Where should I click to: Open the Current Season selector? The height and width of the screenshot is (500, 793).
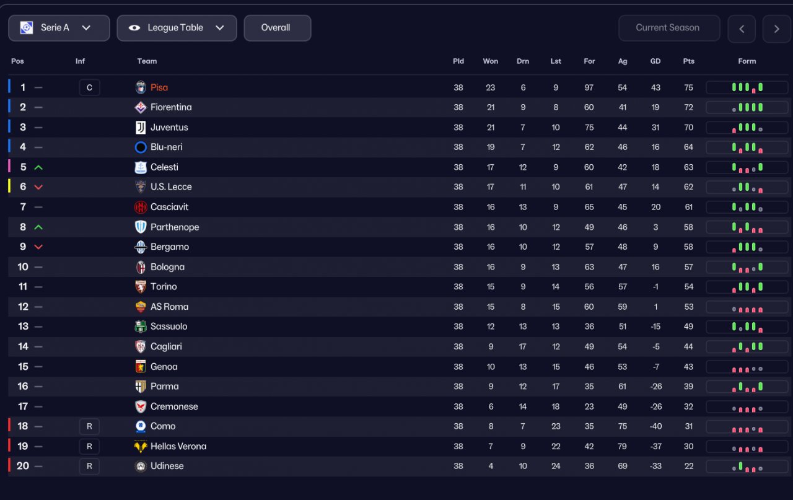668,28
